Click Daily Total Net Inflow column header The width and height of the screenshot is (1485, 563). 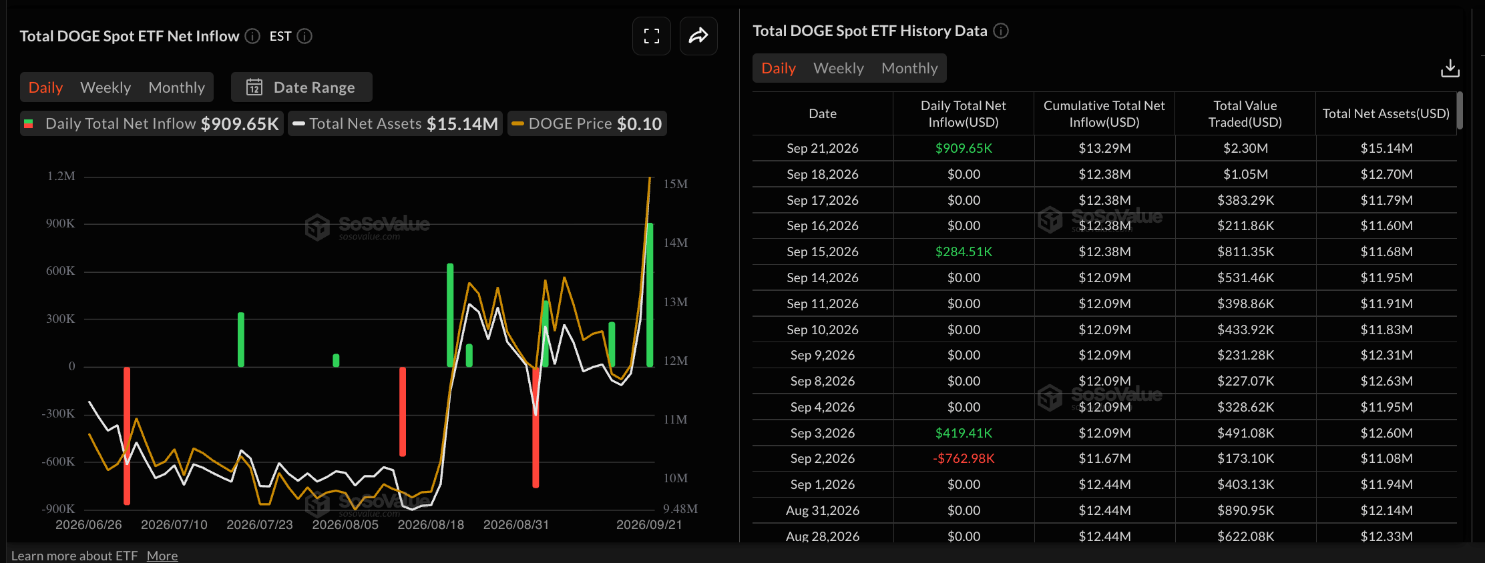[x=964, y=113]
